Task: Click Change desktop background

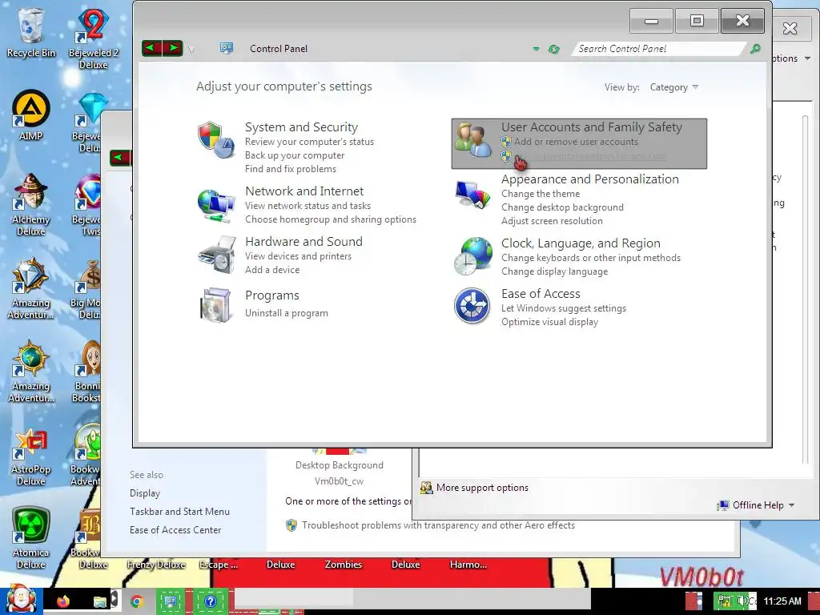Action: [562, 207]
